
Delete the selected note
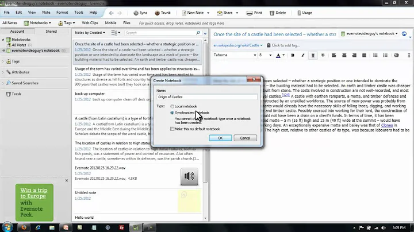(278, 13)
